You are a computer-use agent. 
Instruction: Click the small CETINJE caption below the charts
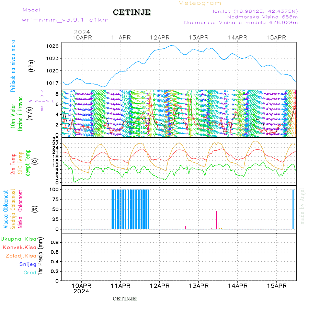click(125, 299)
